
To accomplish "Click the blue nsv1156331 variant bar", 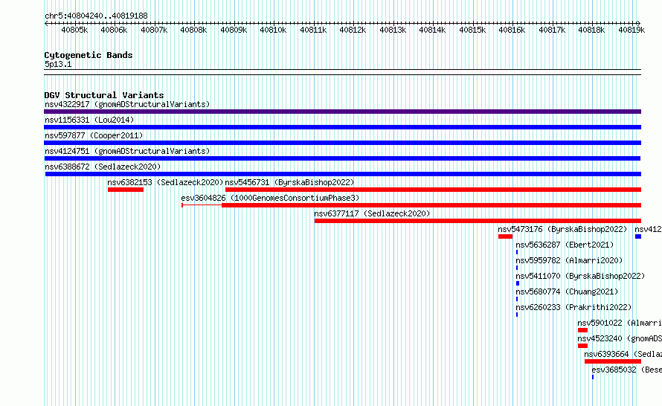I will coord(342,127).
